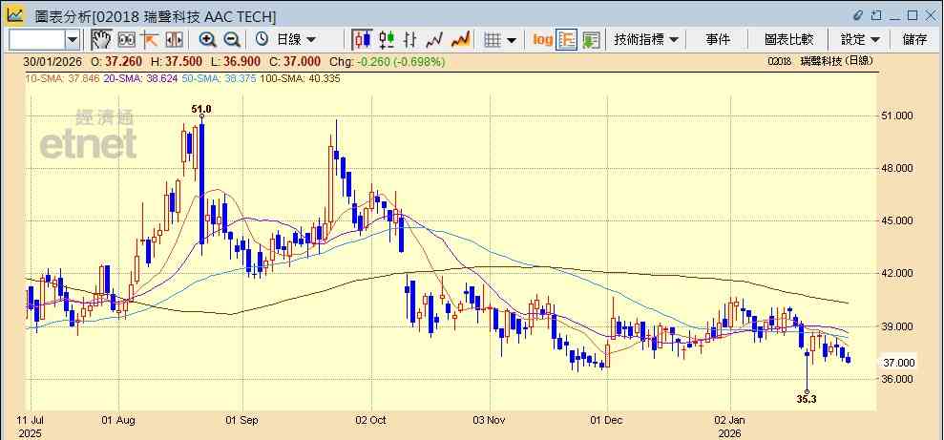Viewport: 944px width, 440px height.
Task: Switch to OHLC bar chart type
Action: [410, 40]
